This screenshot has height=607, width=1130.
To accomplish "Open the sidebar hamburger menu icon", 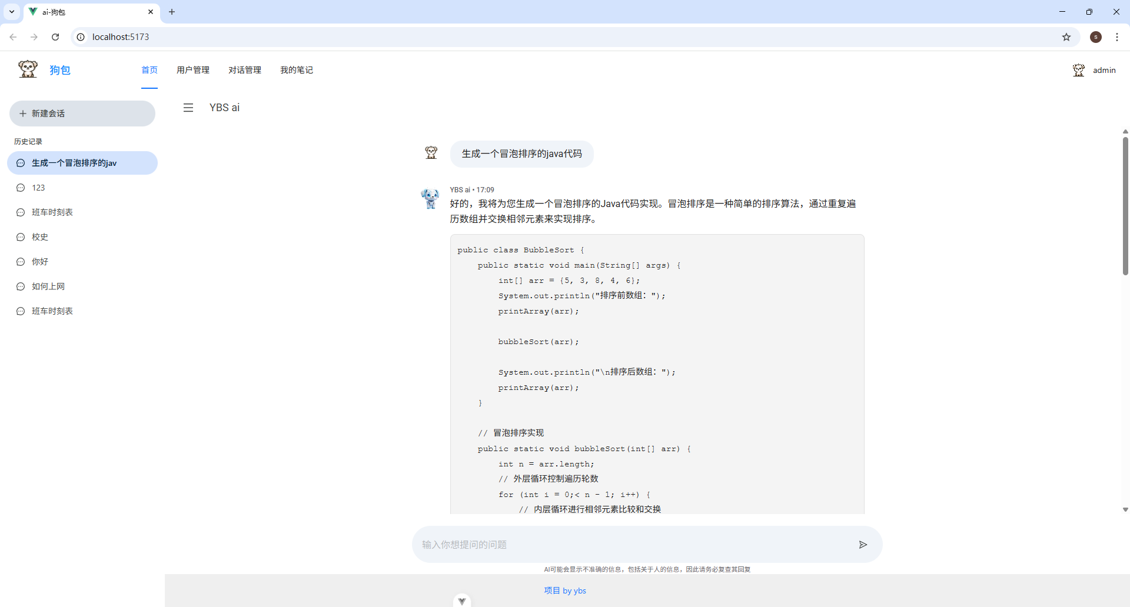I will [188, 108].
